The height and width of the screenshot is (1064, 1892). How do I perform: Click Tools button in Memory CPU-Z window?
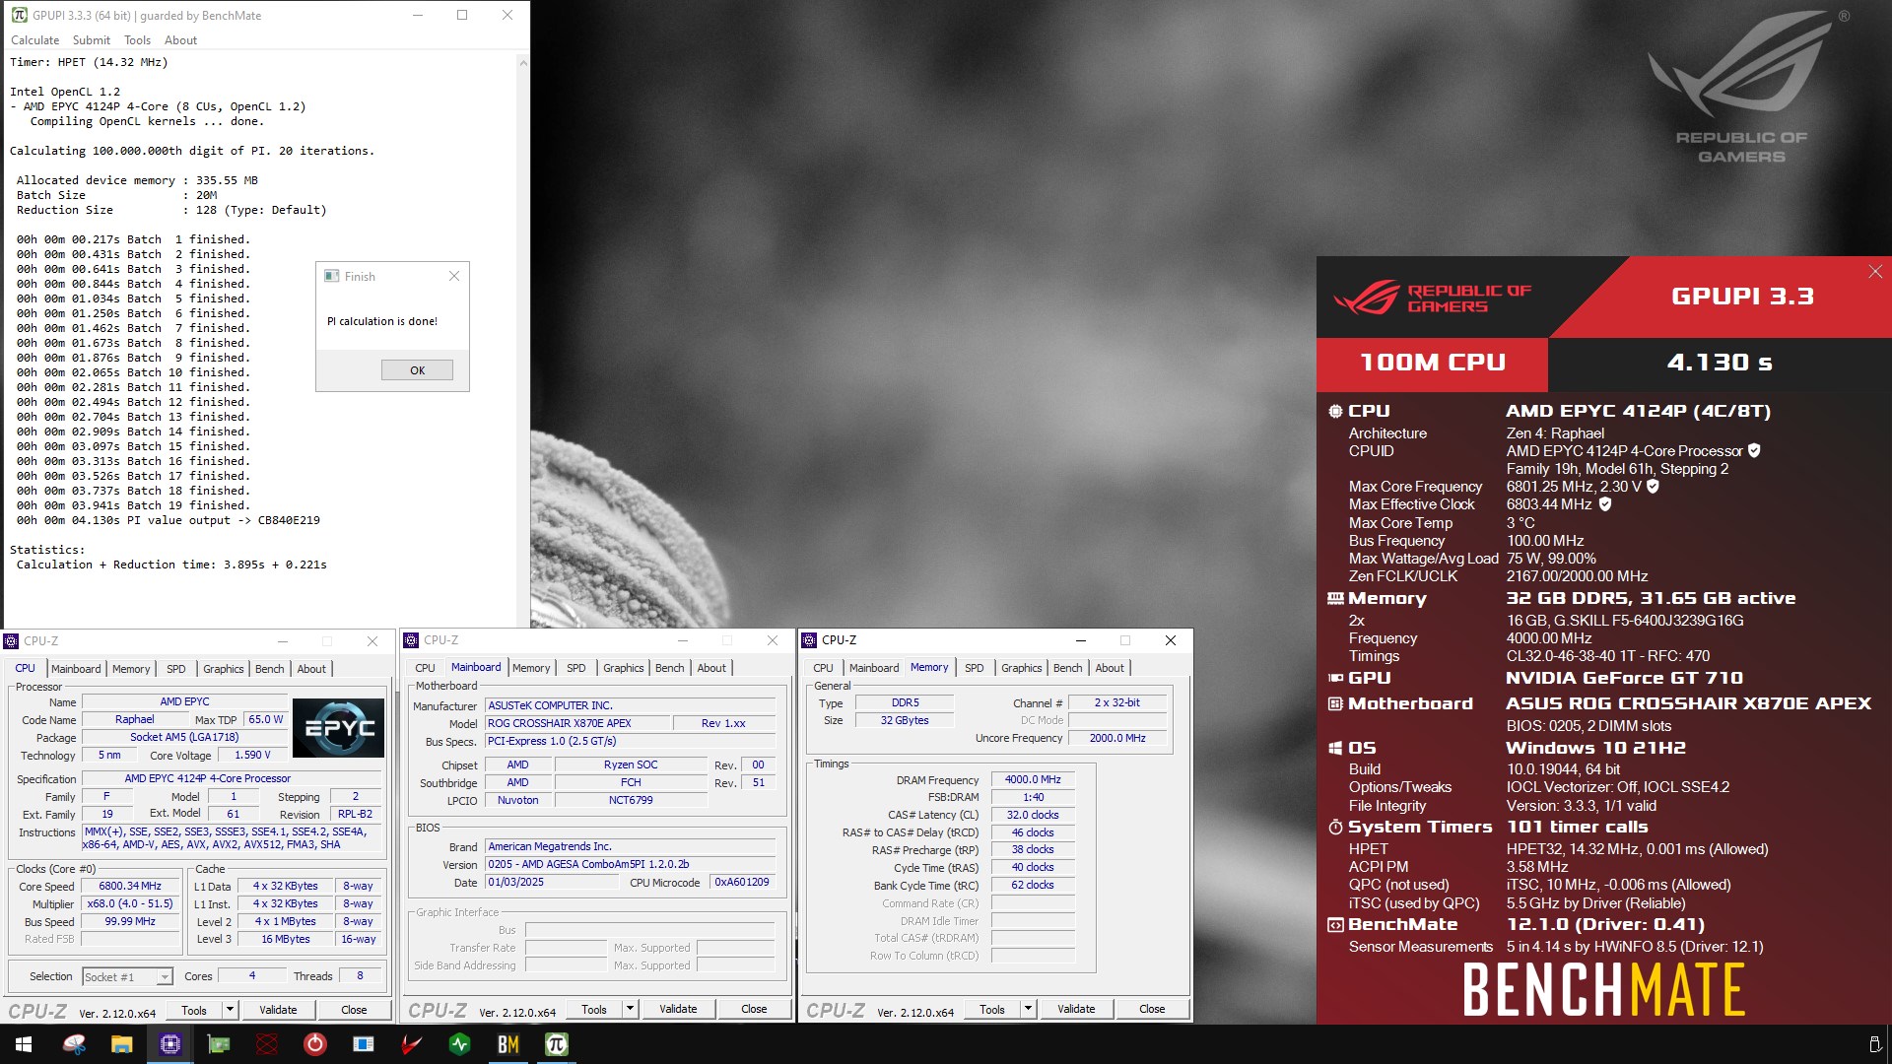point(992,1009)
